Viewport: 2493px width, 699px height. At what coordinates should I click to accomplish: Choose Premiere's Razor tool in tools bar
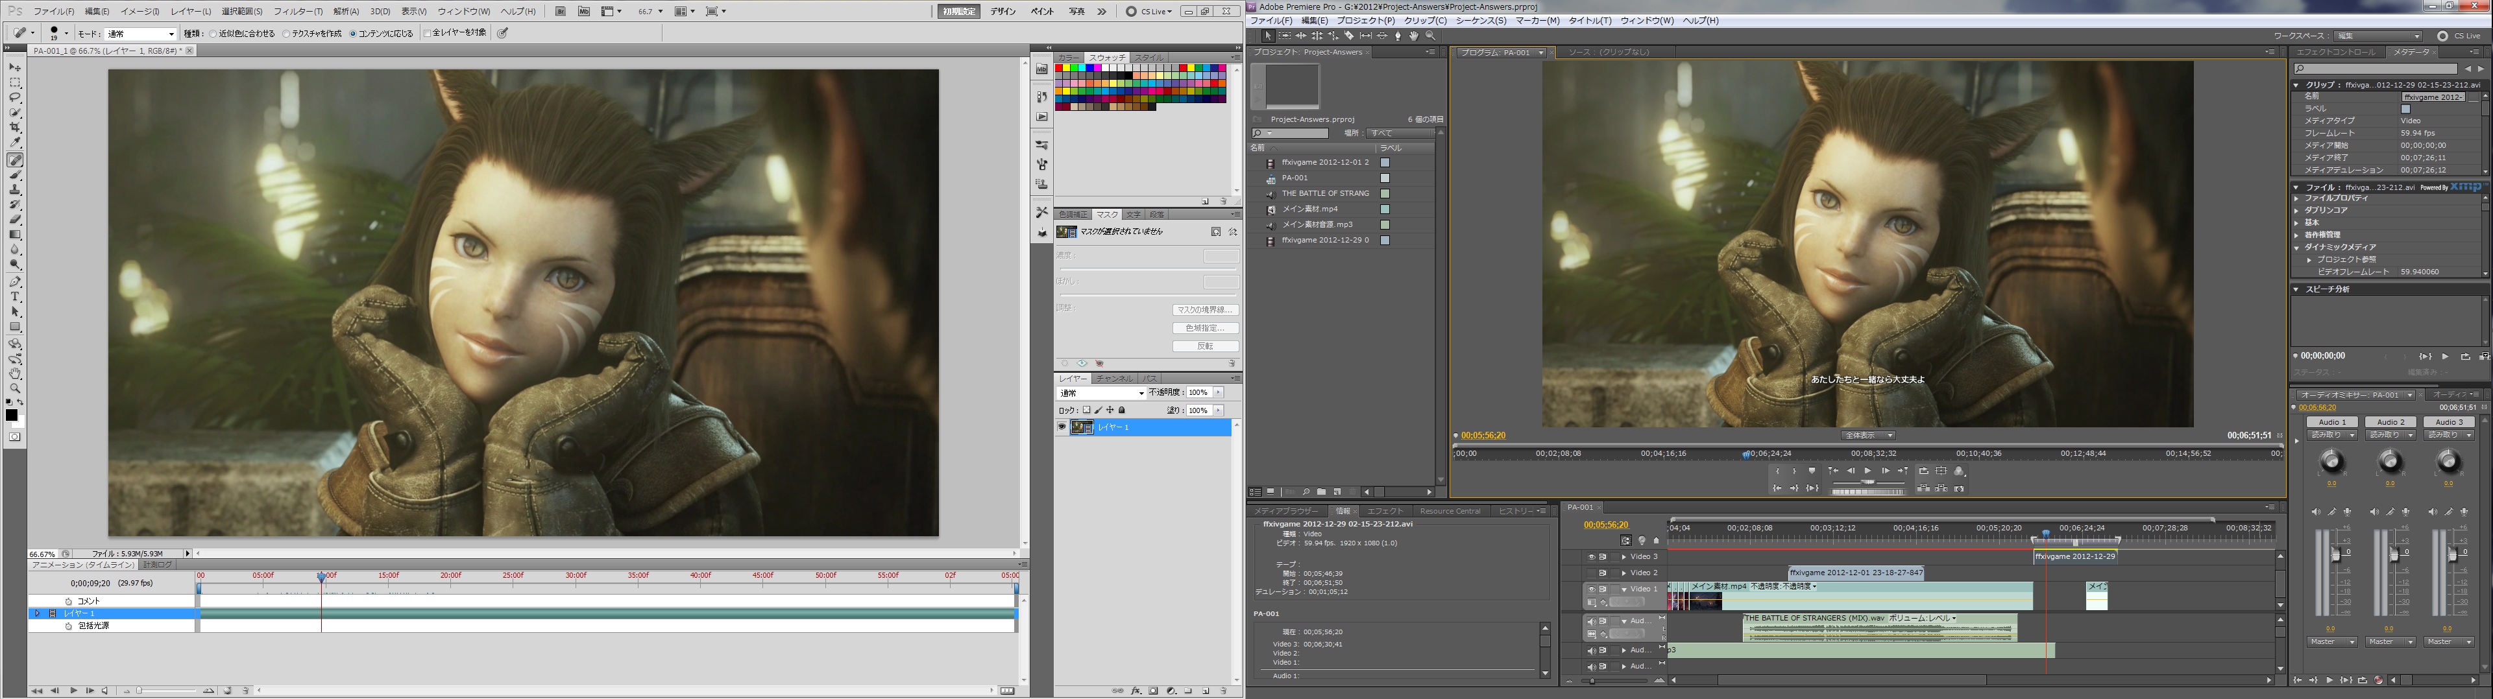(x=1349, y=36)
